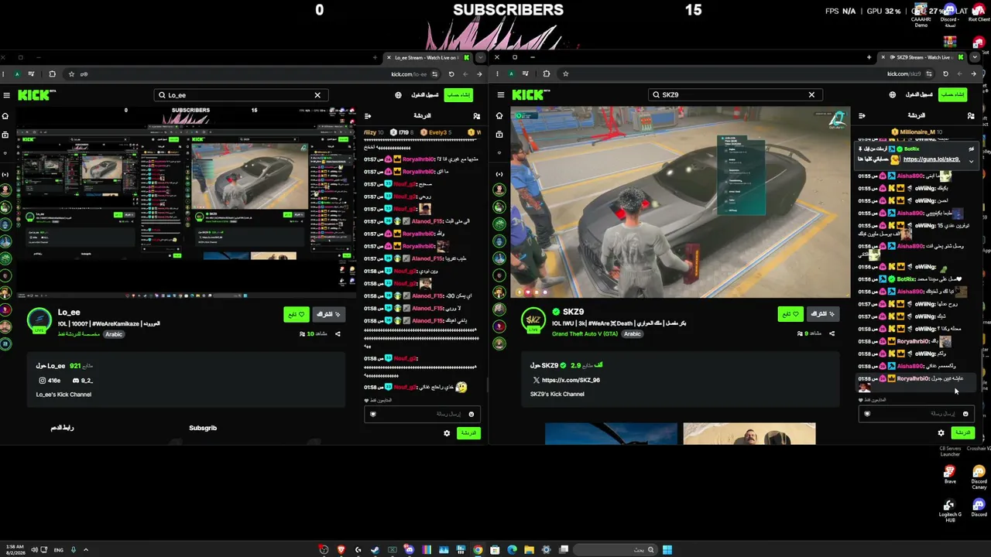Viewport: 991px width, 557px height.
Task: Open extensions puzzle icon in SKZ9 browser
Action: coord(546,74)
